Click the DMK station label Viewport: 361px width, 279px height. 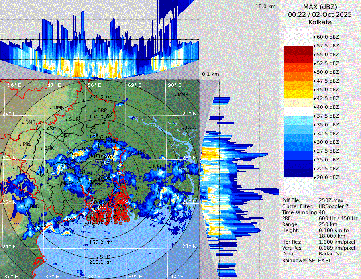(x=58, y=108)
